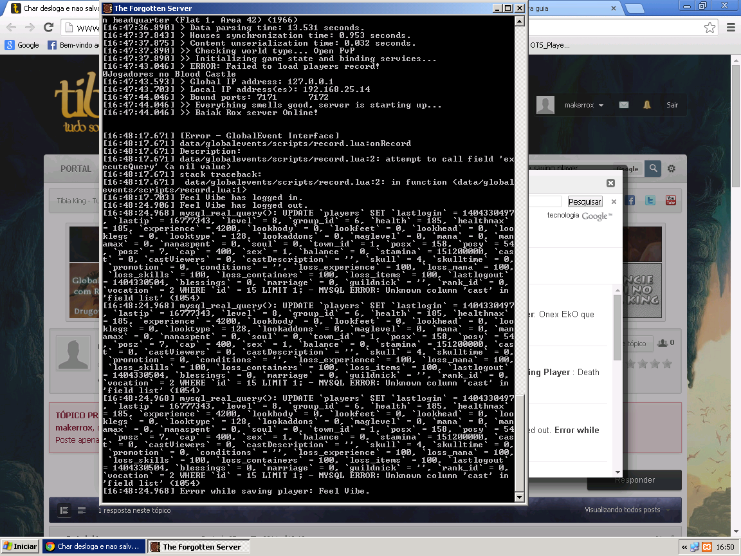Click the Chrome back arrow
Image resolution: width=741 pixels, height=556 pixels.
point(12,28)
